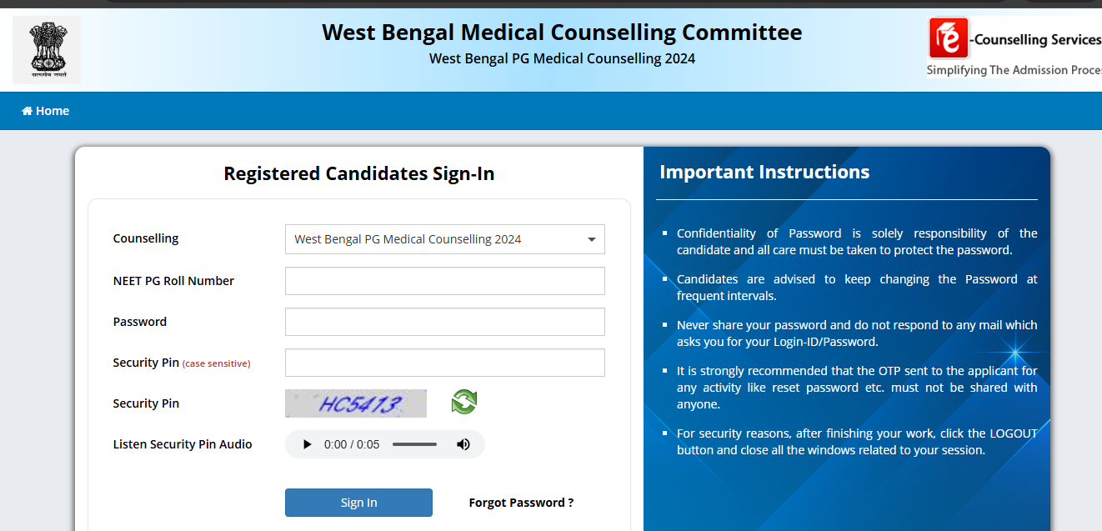
Task: Open the Home menu item
Action: click(45, 110)
